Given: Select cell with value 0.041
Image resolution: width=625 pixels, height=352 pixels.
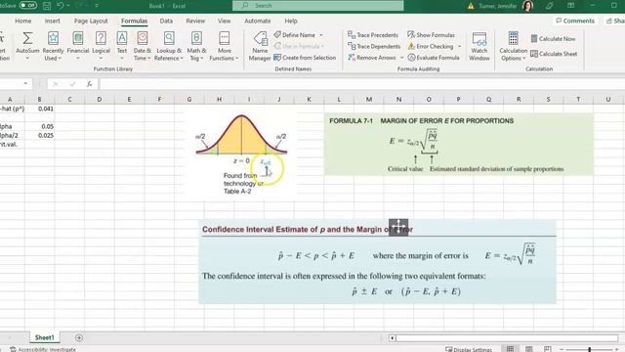Looking at the screenshot, I should tap(39, 109).
